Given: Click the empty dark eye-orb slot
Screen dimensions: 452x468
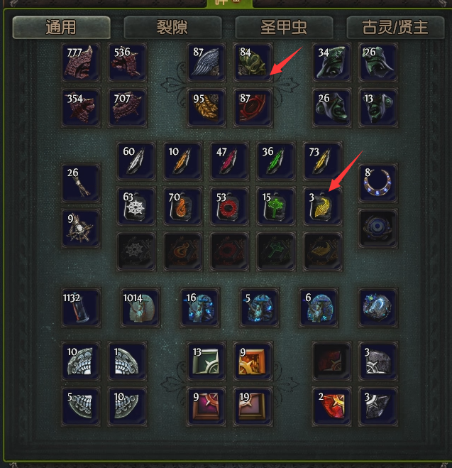Looking at the screenshot, I should coord(378,229).
